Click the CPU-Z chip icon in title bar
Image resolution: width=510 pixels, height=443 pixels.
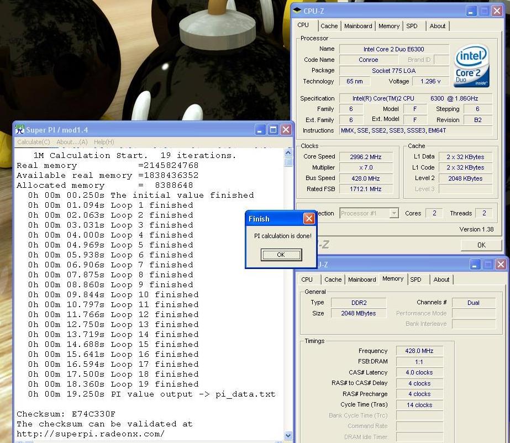tap(297, 10)
